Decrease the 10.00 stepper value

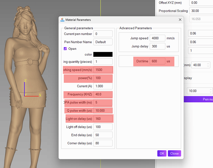[x=211, y=92]
